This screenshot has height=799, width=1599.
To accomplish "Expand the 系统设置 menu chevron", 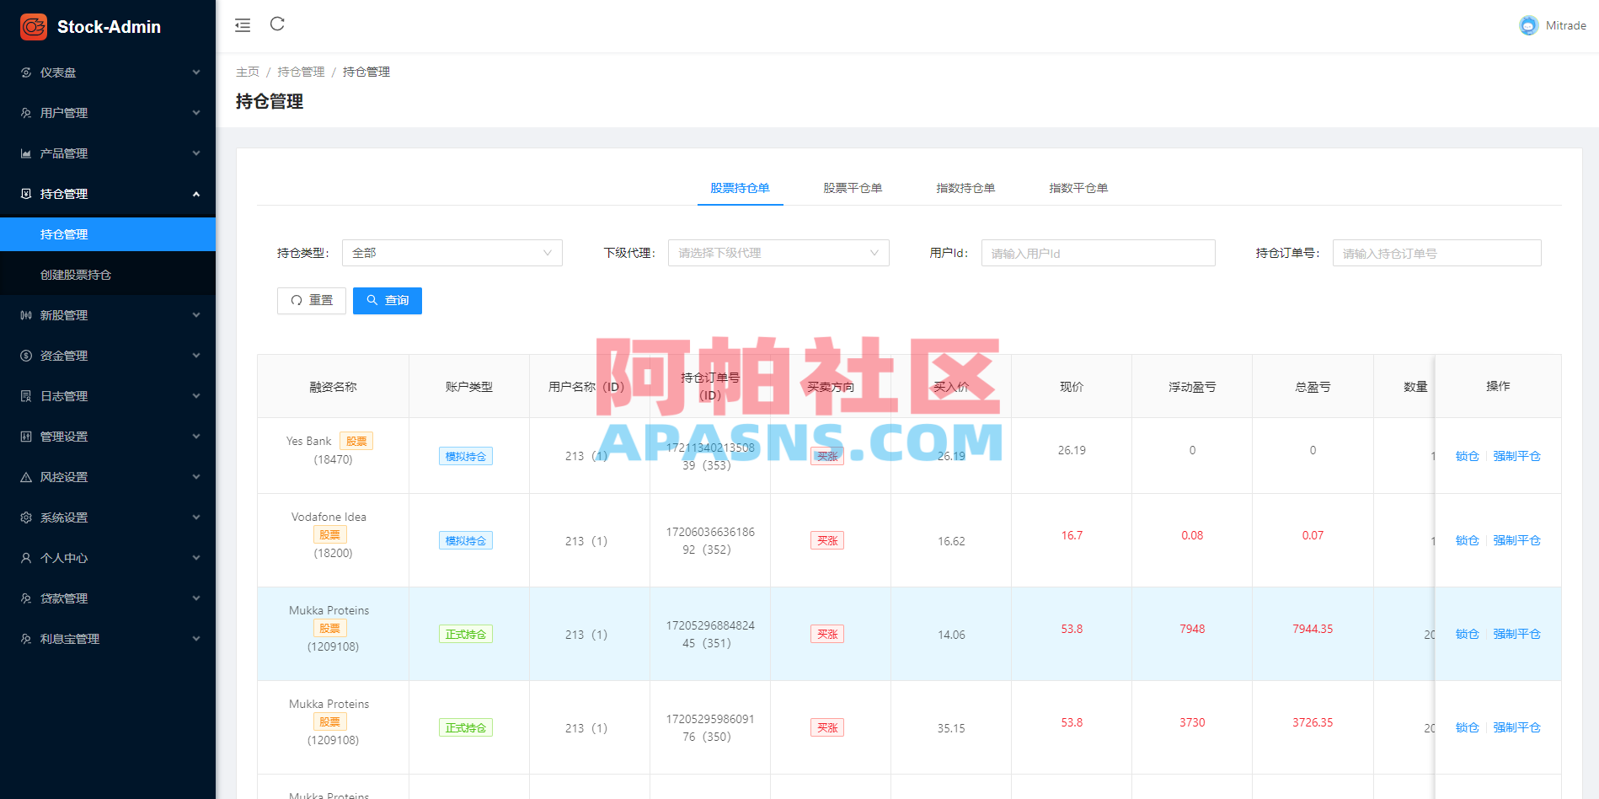I will (x=196, y=517).
